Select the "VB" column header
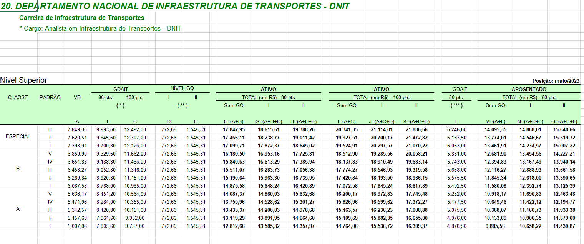This screenshot has width=584, height=244. (x=77, y=98)
